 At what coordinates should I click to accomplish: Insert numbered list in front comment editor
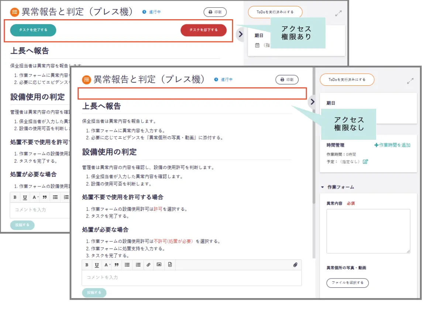pyautogui.click(x=138, y=265)
